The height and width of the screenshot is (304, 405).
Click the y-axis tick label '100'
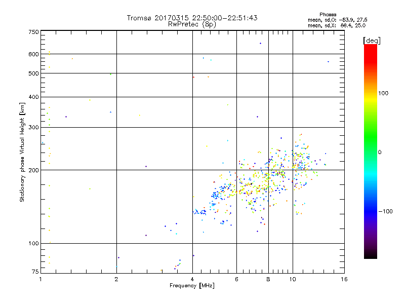point(33,244)
